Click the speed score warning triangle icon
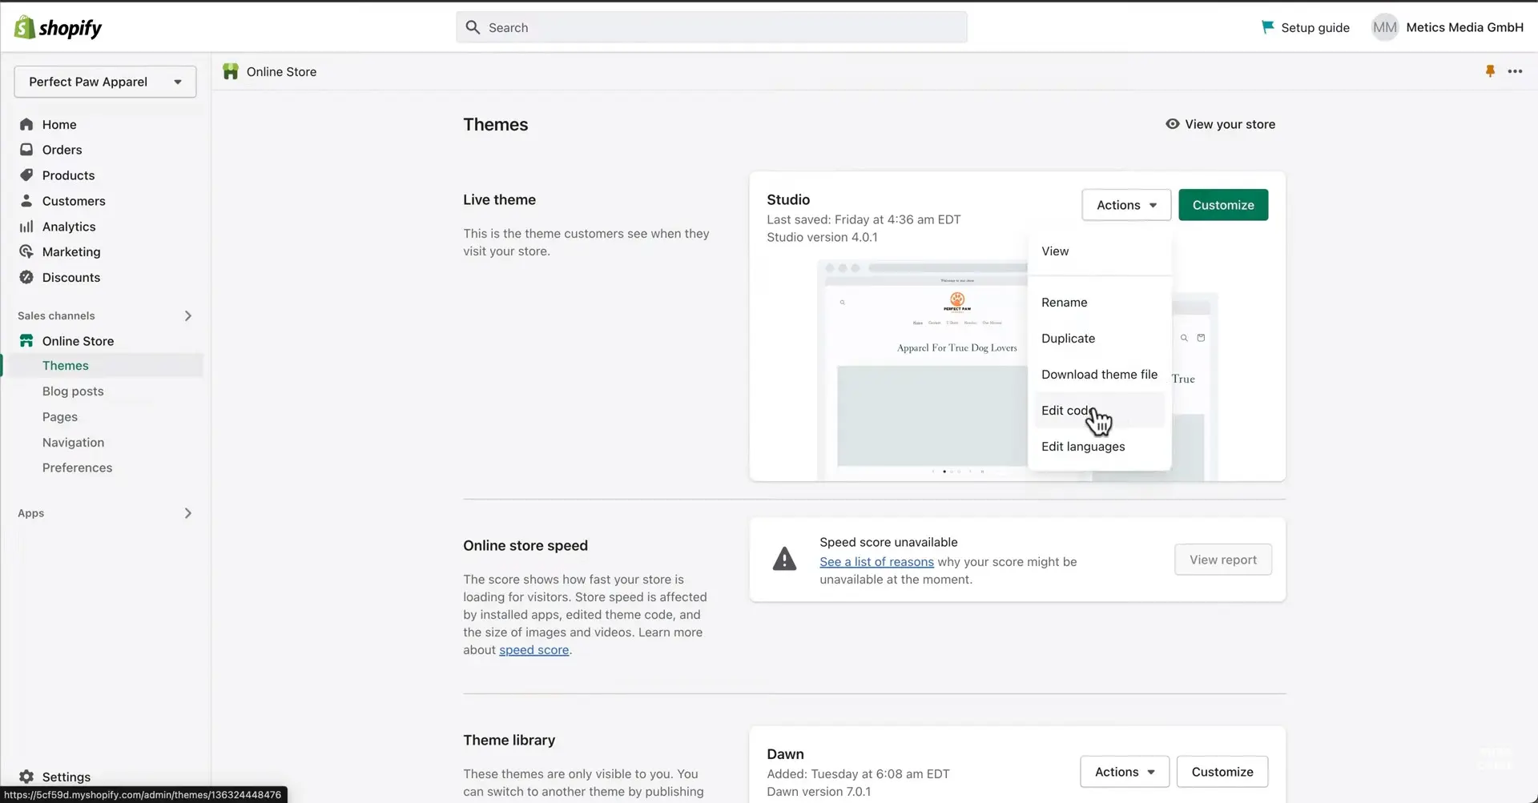Screen dimensions: 1538x803 coord(784,559)
